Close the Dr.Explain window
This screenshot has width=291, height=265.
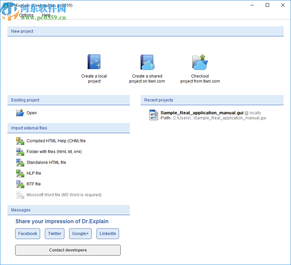(283, 5)
